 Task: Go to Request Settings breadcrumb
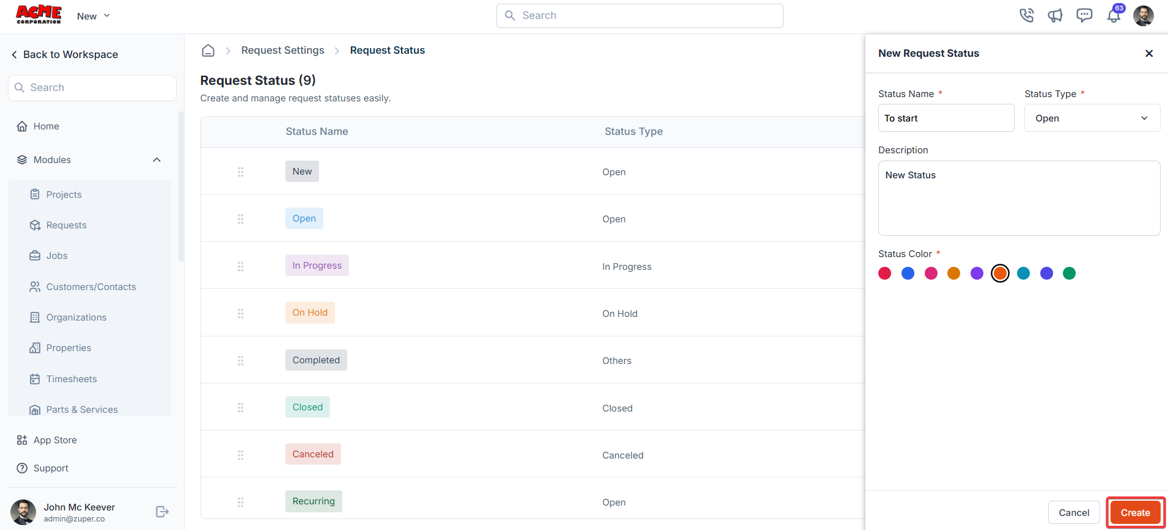pos(283,51)
